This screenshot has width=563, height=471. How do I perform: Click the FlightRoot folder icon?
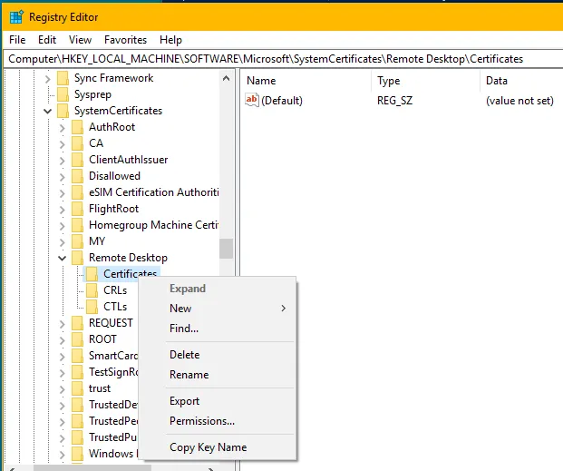pyautogui.click(x=77, y=209)
